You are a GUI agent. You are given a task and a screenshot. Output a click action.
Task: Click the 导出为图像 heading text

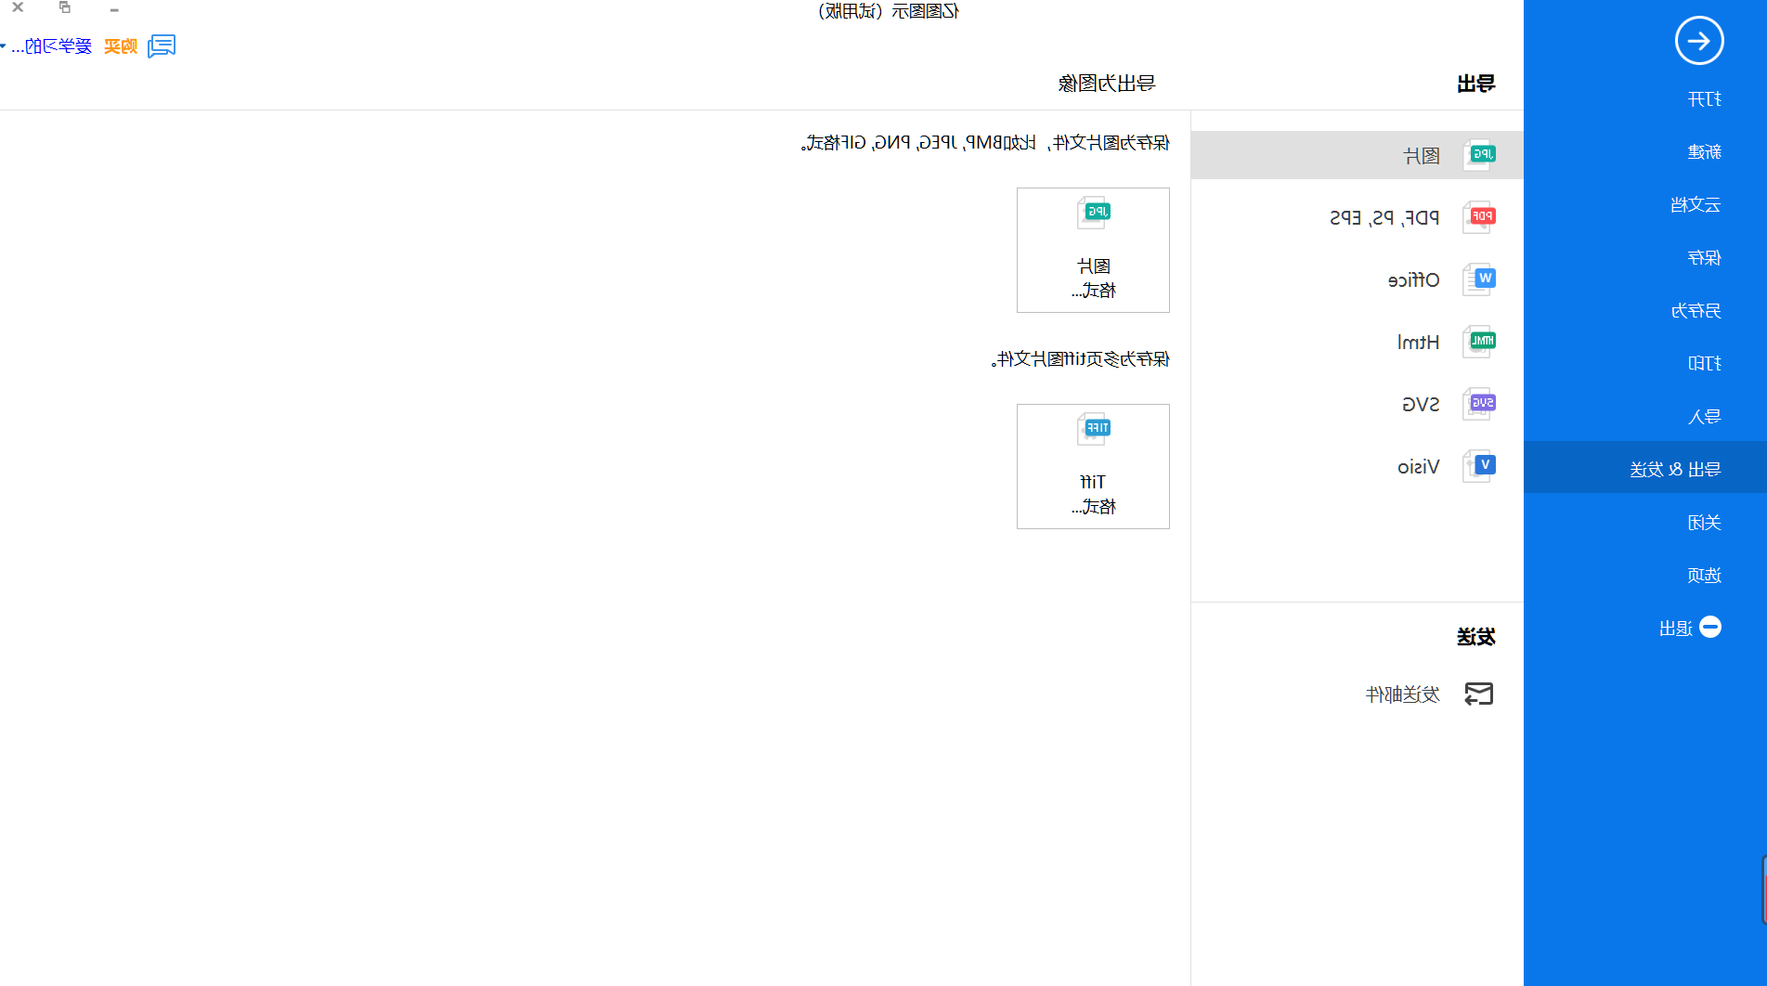[x=1107, y=84]
